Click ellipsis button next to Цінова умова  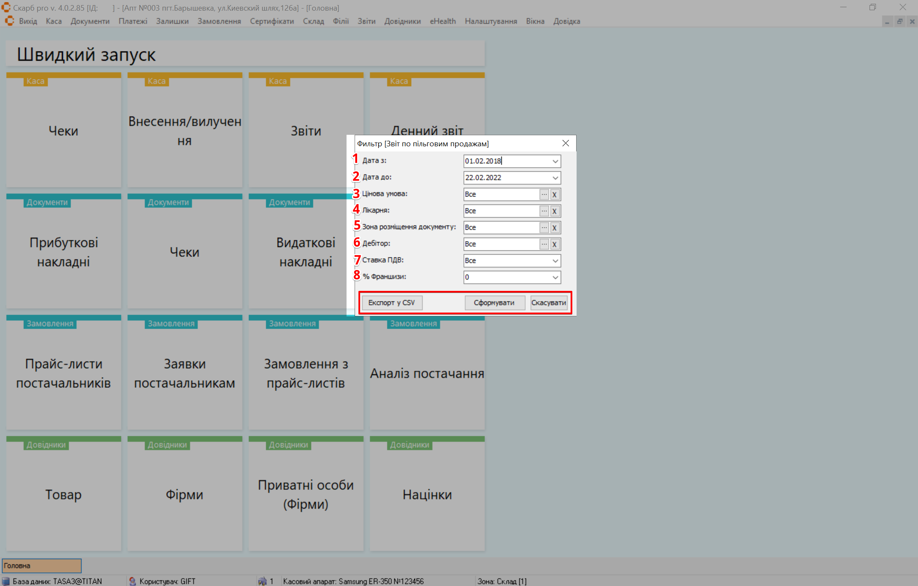[544, 194]
